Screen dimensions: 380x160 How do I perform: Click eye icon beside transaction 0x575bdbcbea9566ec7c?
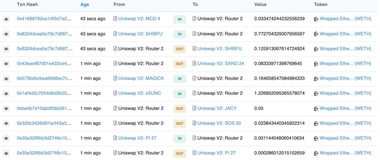pos(6,79)
